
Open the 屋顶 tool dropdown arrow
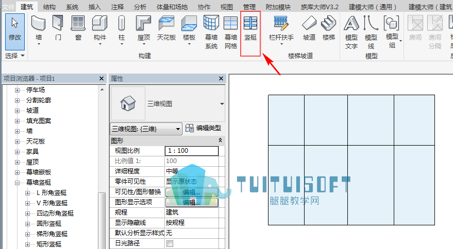click(144, 44)
